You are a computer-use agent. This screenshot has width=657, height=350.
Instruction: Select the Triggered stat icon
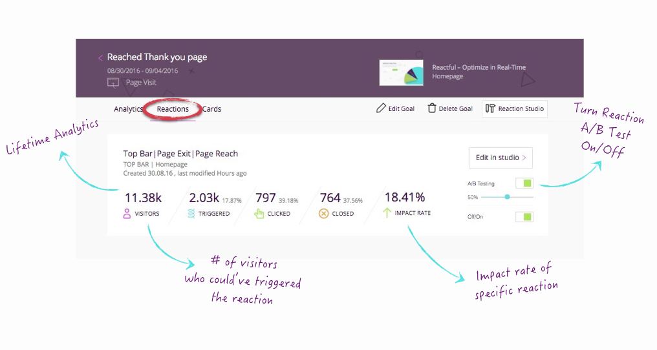[x=191, y=214]
